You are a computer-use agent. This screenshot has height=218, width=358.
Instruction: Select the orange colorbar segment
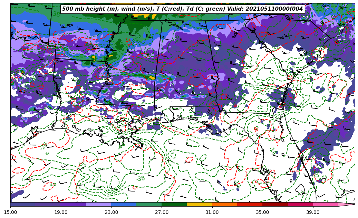click(224, 204)
